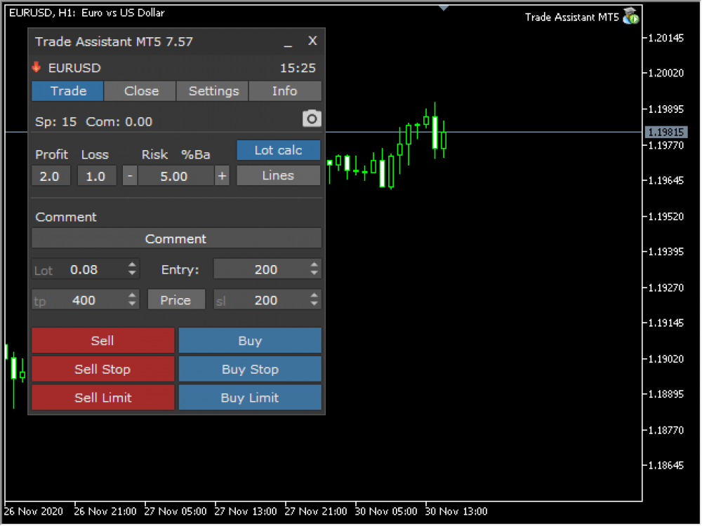Click the Risk label
Viewport: 702px width, 526px height.
pos(154,155)
